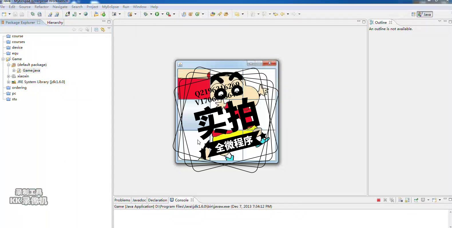Close the Outline view tab
Image resolution: width=452 pixels, height=228 pixels.
[390, 22]
